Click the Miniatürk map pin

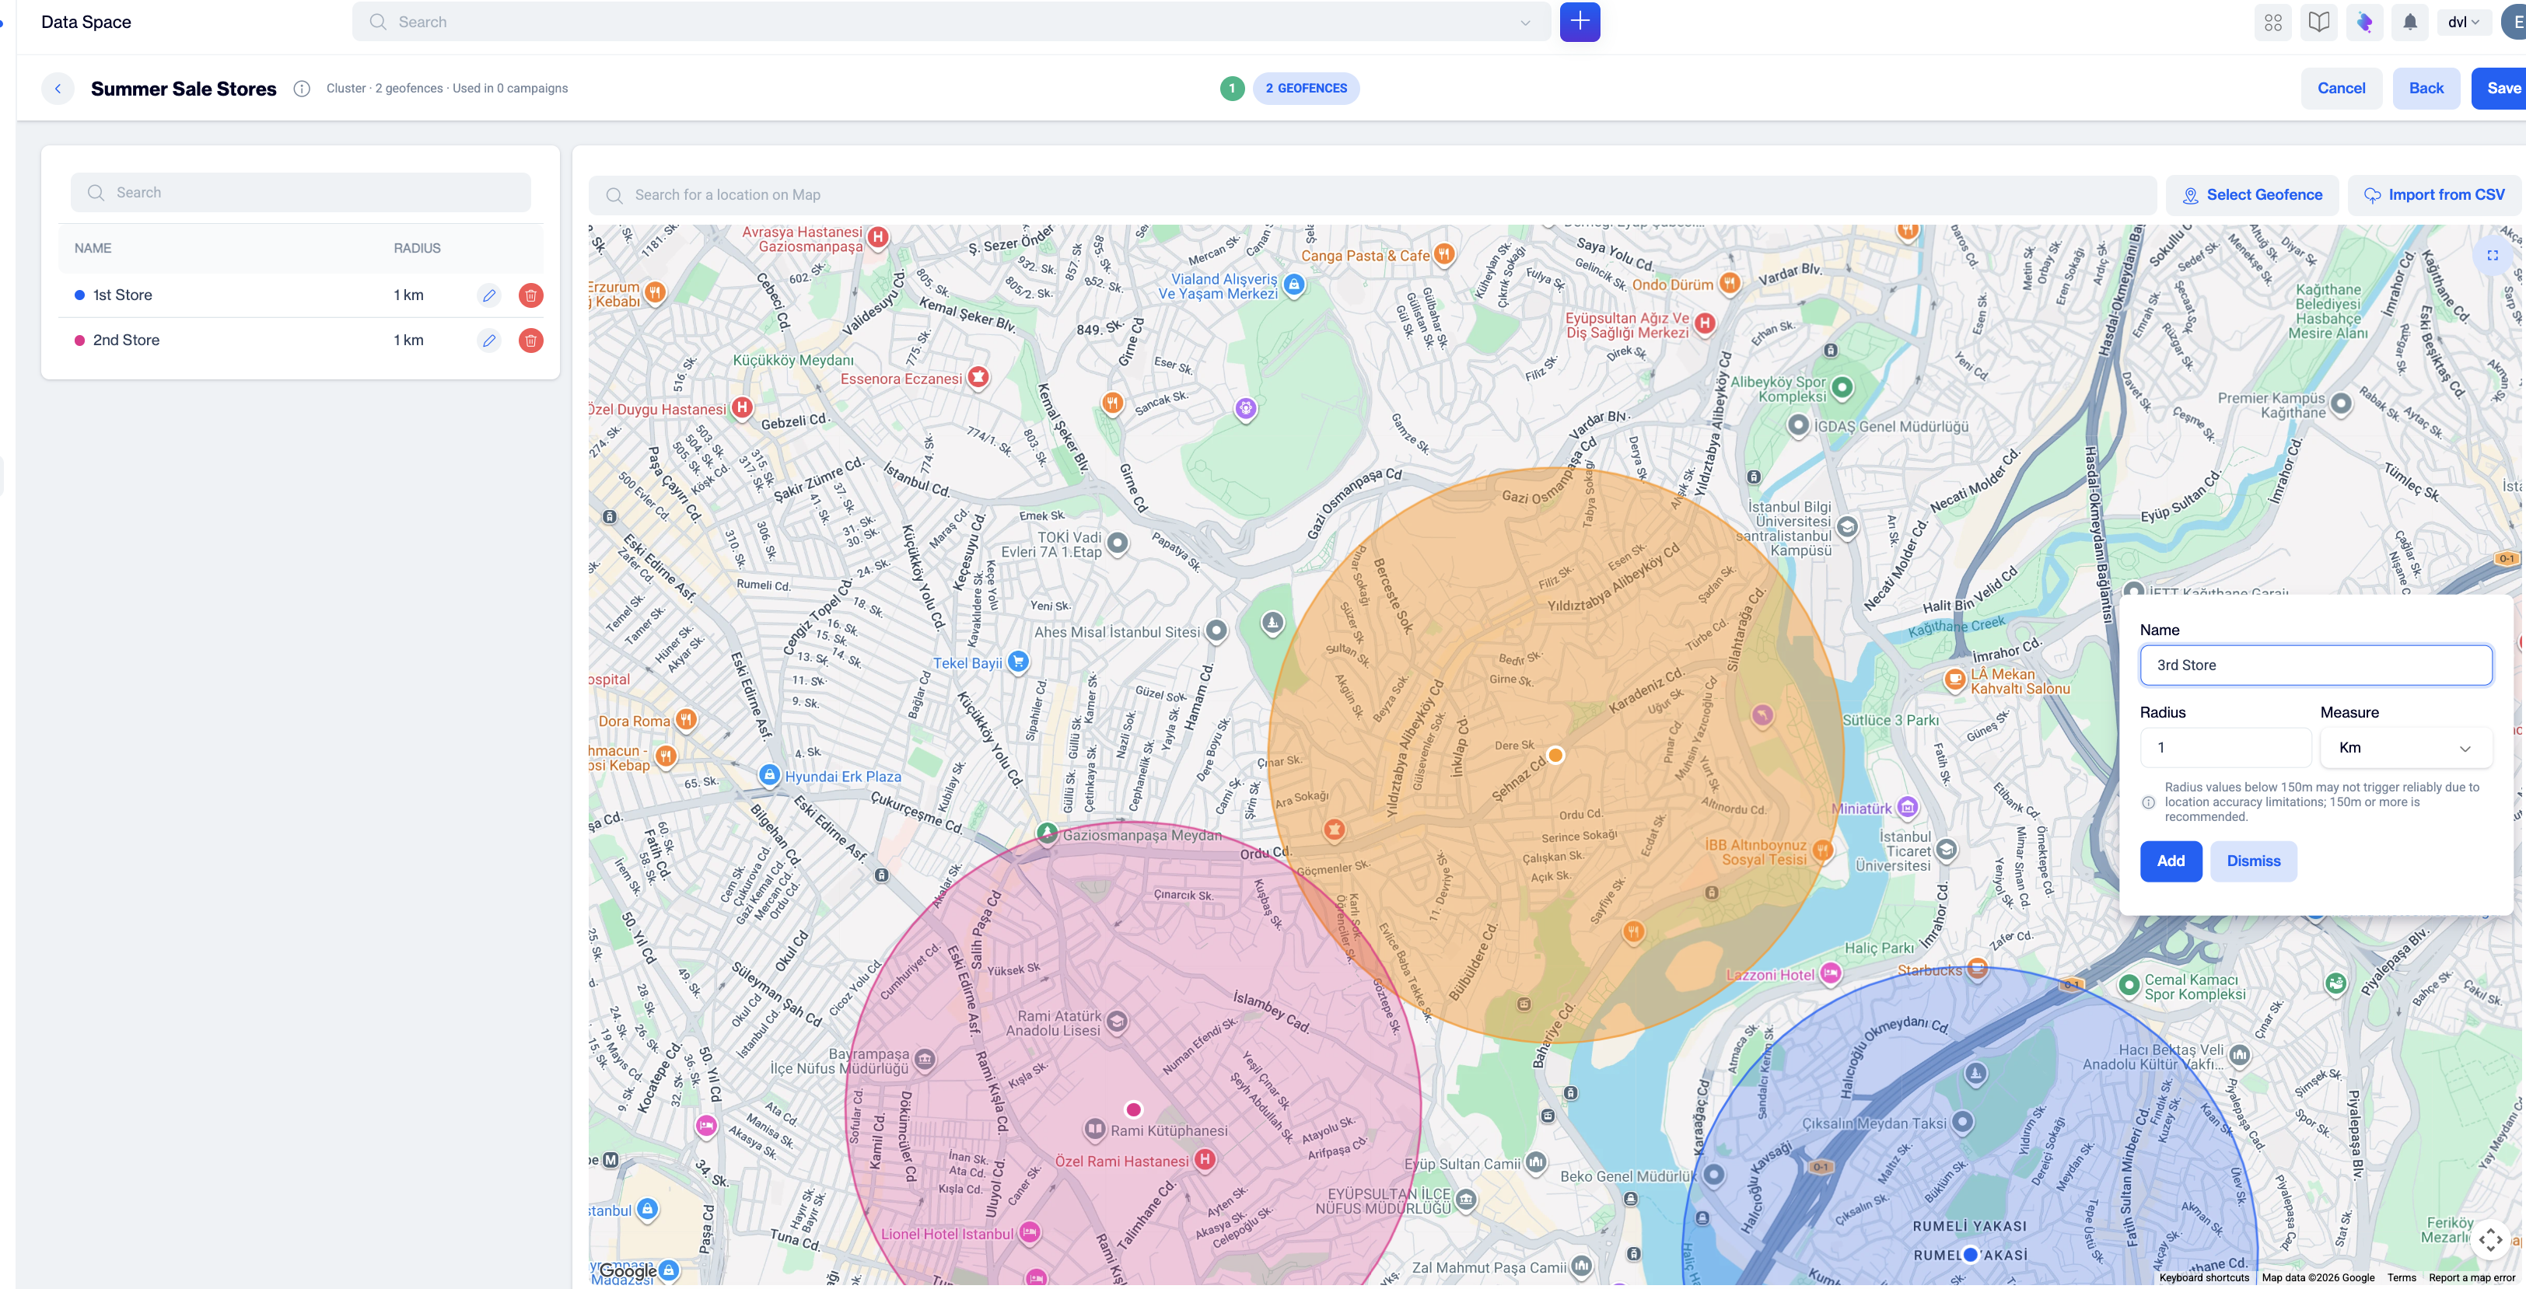[x=1907, y=808]
